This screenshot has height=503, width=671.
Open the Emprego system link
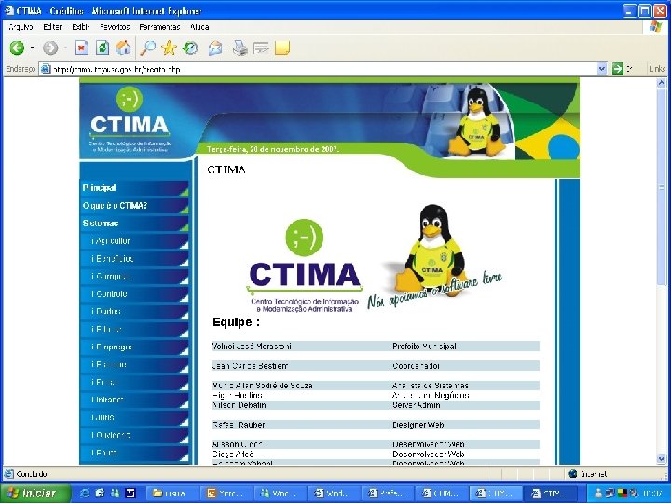pyautogui.click(x=134, y=347)
